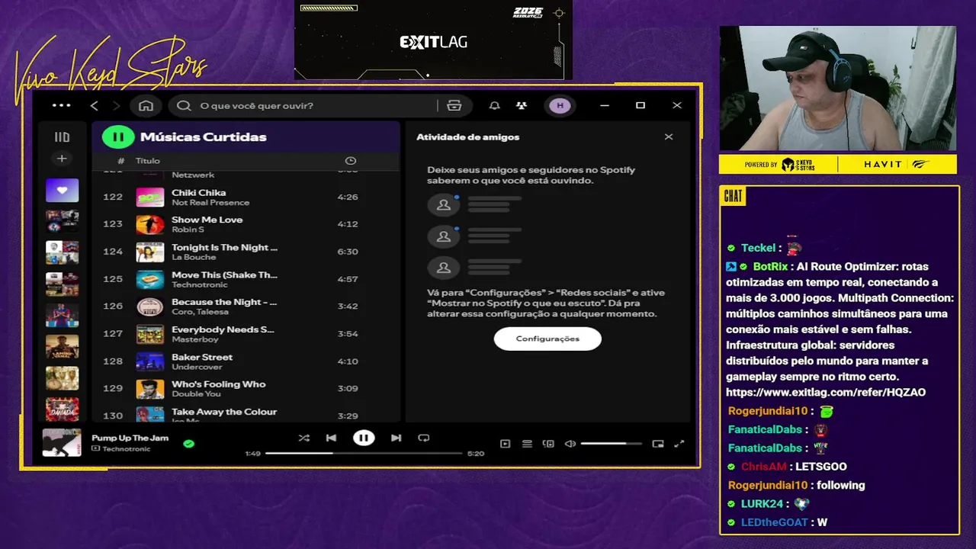This screenshot has width=976, height=549.
Task: Open 'Technotronic' in now playing bar
Action: pos(127,449)
